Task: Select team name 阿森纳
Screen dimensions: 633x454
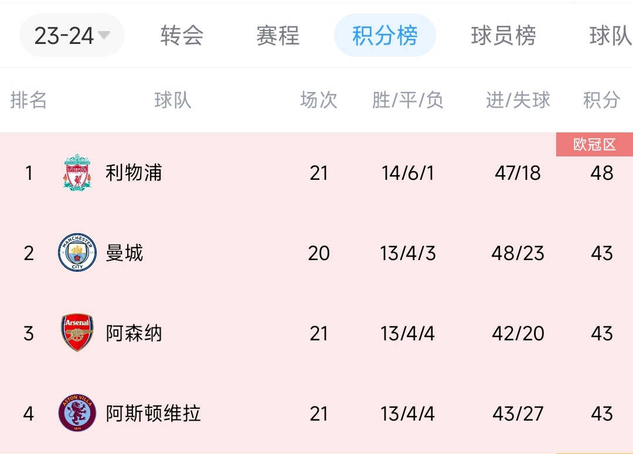Action: click(134, 333)
